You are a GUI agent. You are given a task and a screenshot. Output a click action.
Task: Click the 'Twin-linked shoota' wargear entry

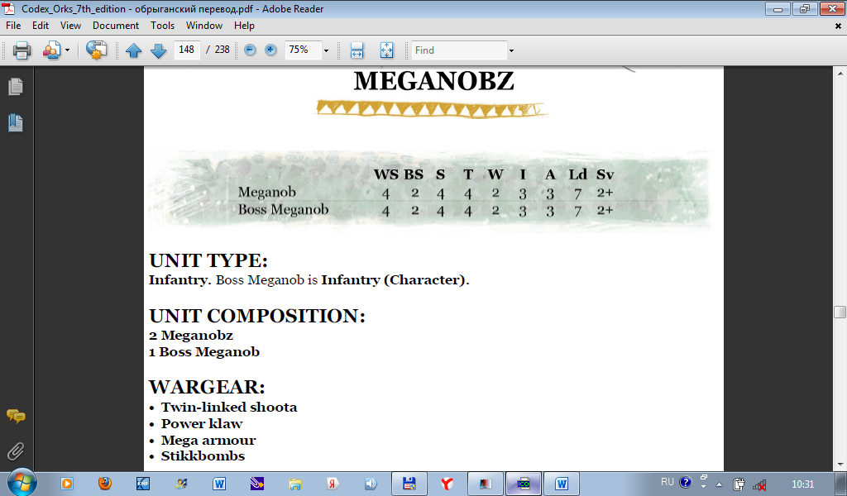pos(229,407)
